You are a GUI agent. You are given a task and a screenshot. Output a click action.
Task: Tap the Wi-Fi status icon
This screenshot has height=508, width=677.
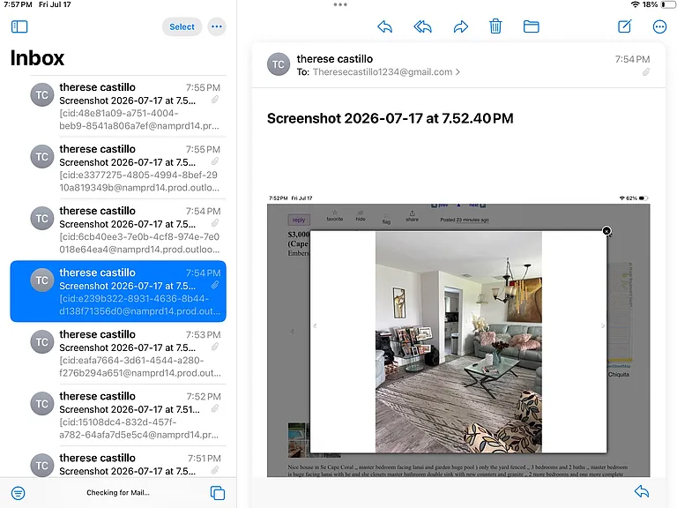click(635, 4)
